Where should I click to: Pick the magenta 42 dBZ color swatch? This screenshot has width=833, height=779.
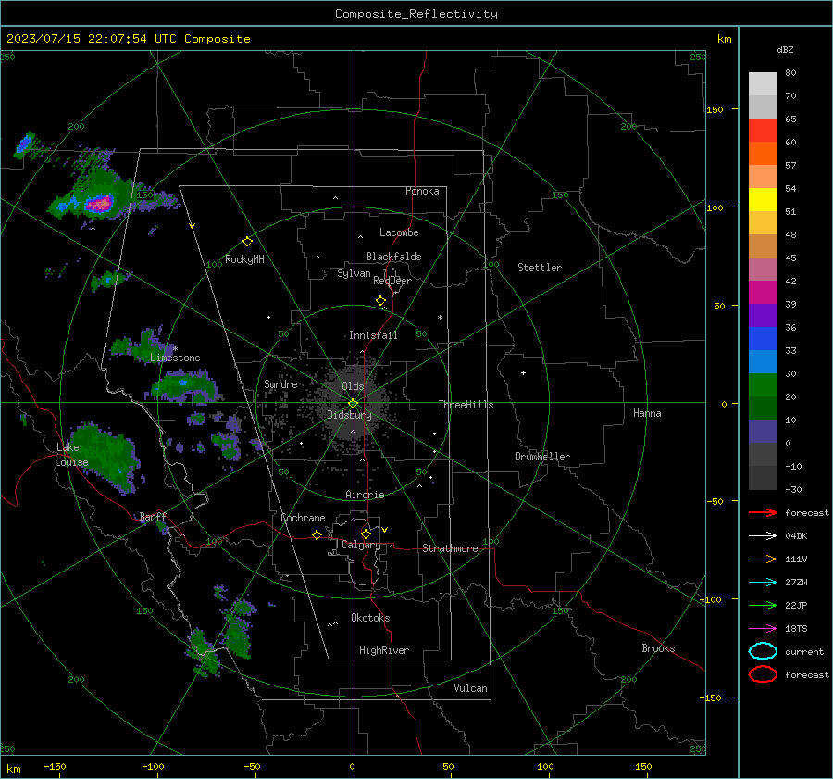pos(763,292)
